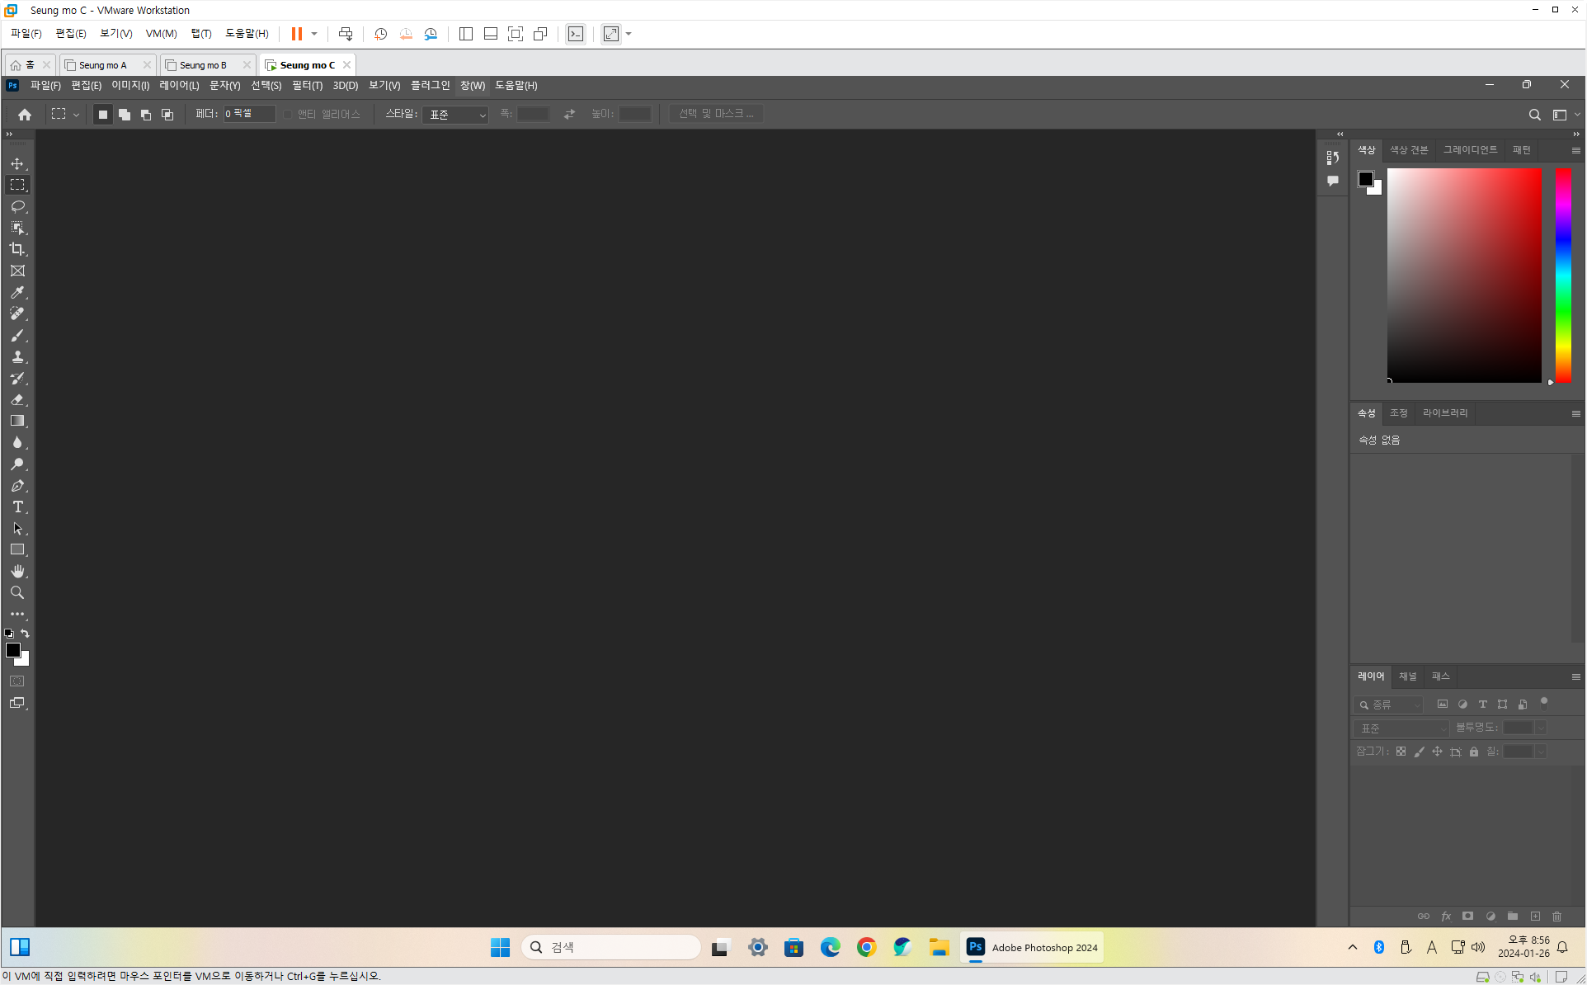The image size is (1587, 985).
Task: Open the 스타일 dropdown set to 표준
Action: point(455,115)
